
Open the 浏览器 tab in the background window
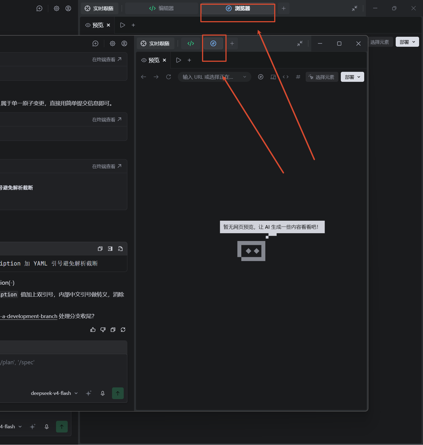238,8
